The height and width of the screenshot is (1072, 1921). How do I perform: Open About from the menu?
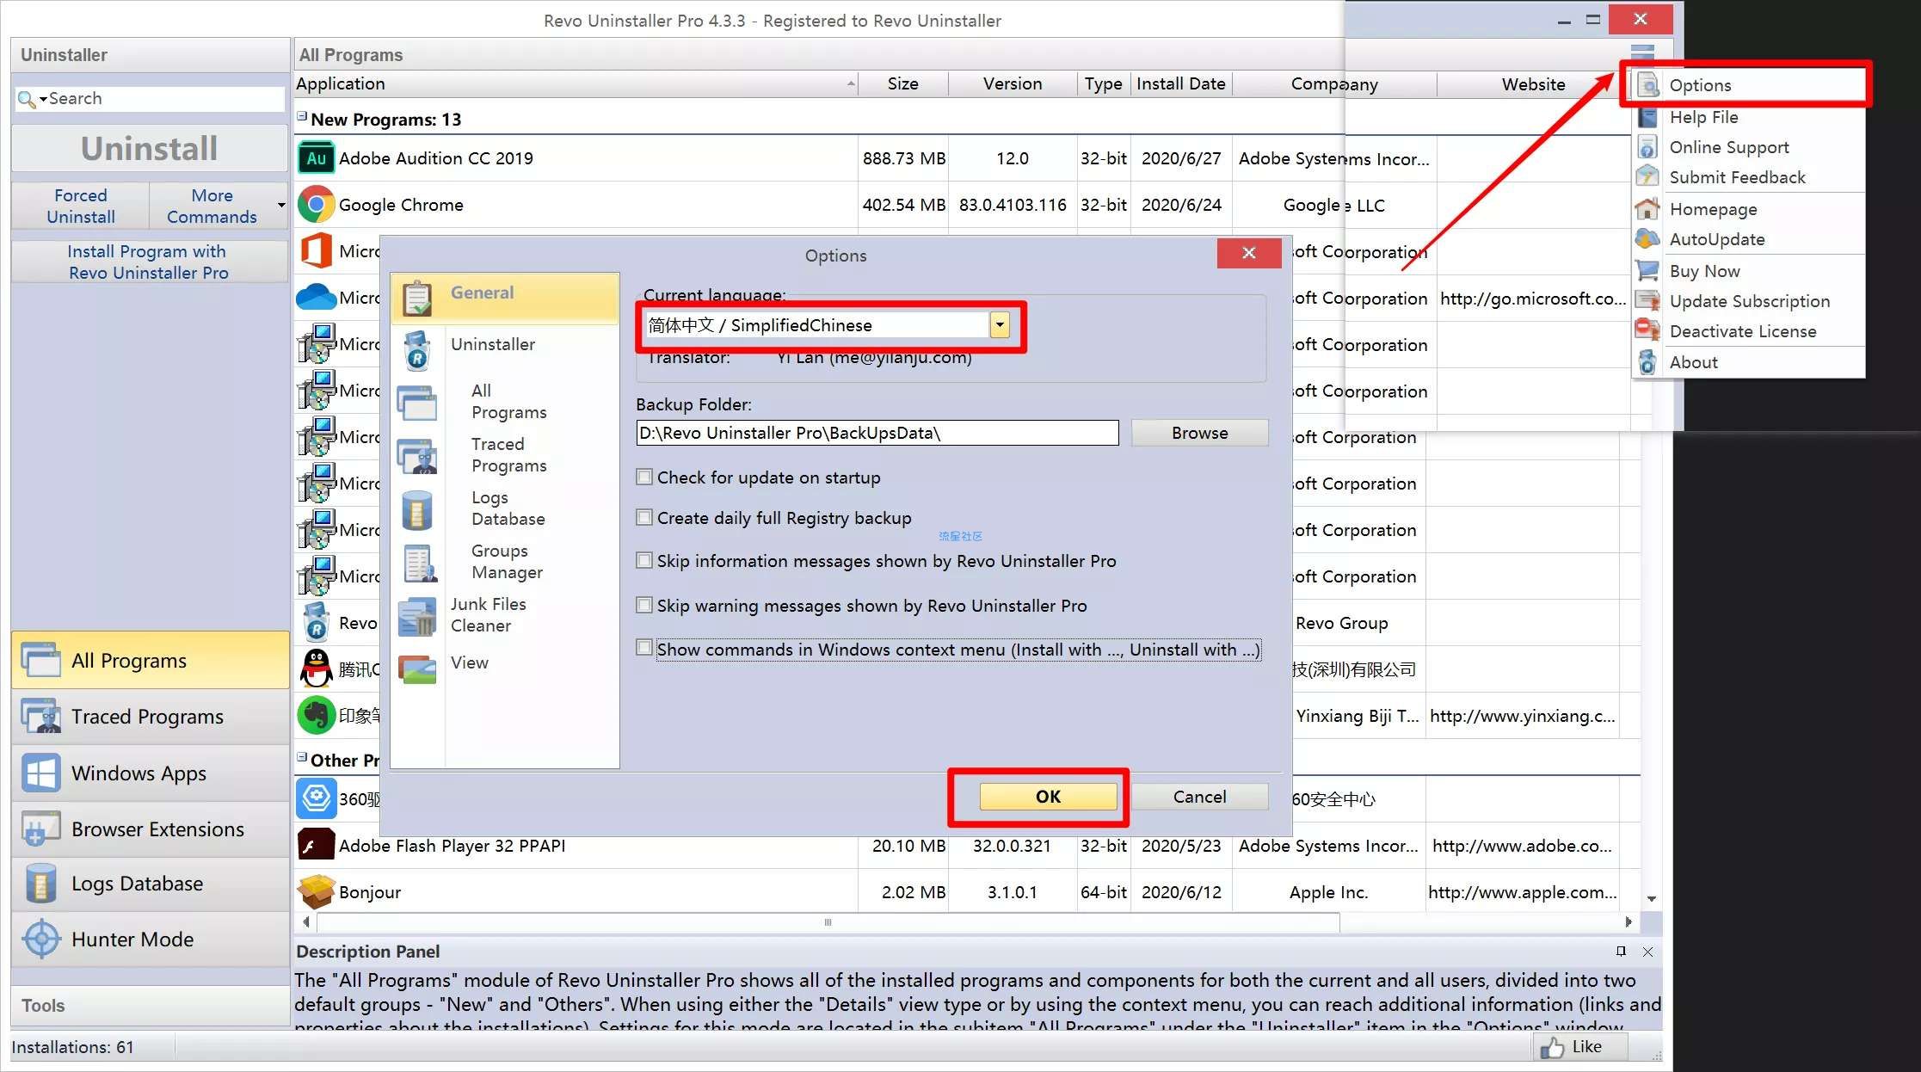click(1750, 362)
